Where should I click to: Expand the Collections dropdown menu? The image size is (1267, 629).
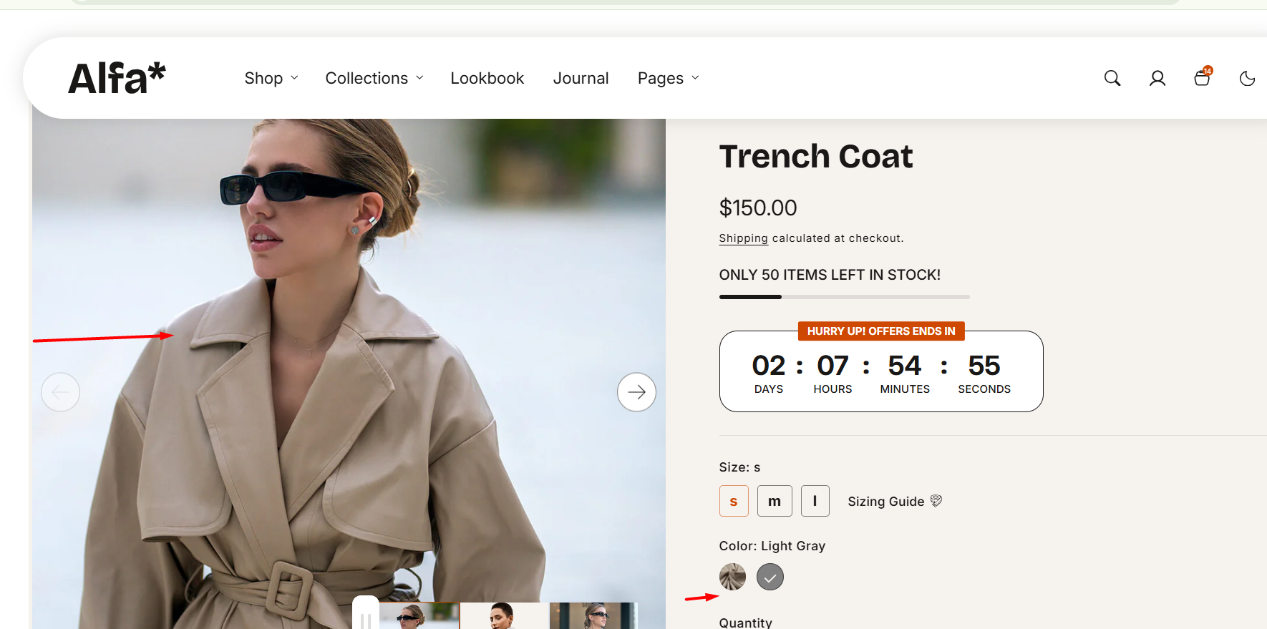pyautogui.click(x=374, y=78)
